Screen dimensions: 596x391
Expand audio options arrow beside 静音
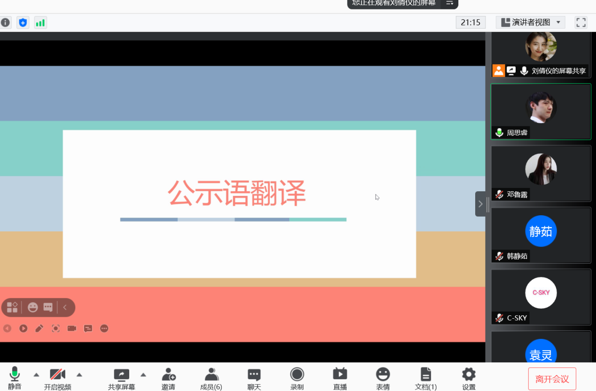tap(36, 375)
